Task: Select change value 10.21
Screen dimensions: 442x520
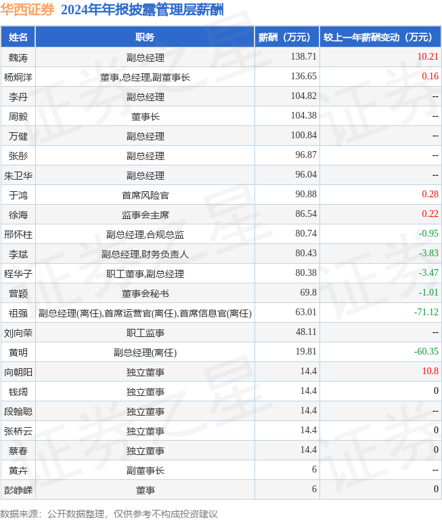Action: [x=428, y=56]
